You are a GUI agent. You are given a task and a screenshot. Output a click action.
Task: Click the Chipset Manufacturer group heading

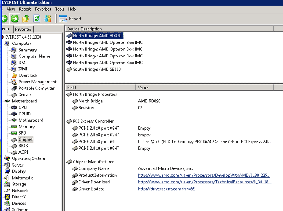[93, 162]
